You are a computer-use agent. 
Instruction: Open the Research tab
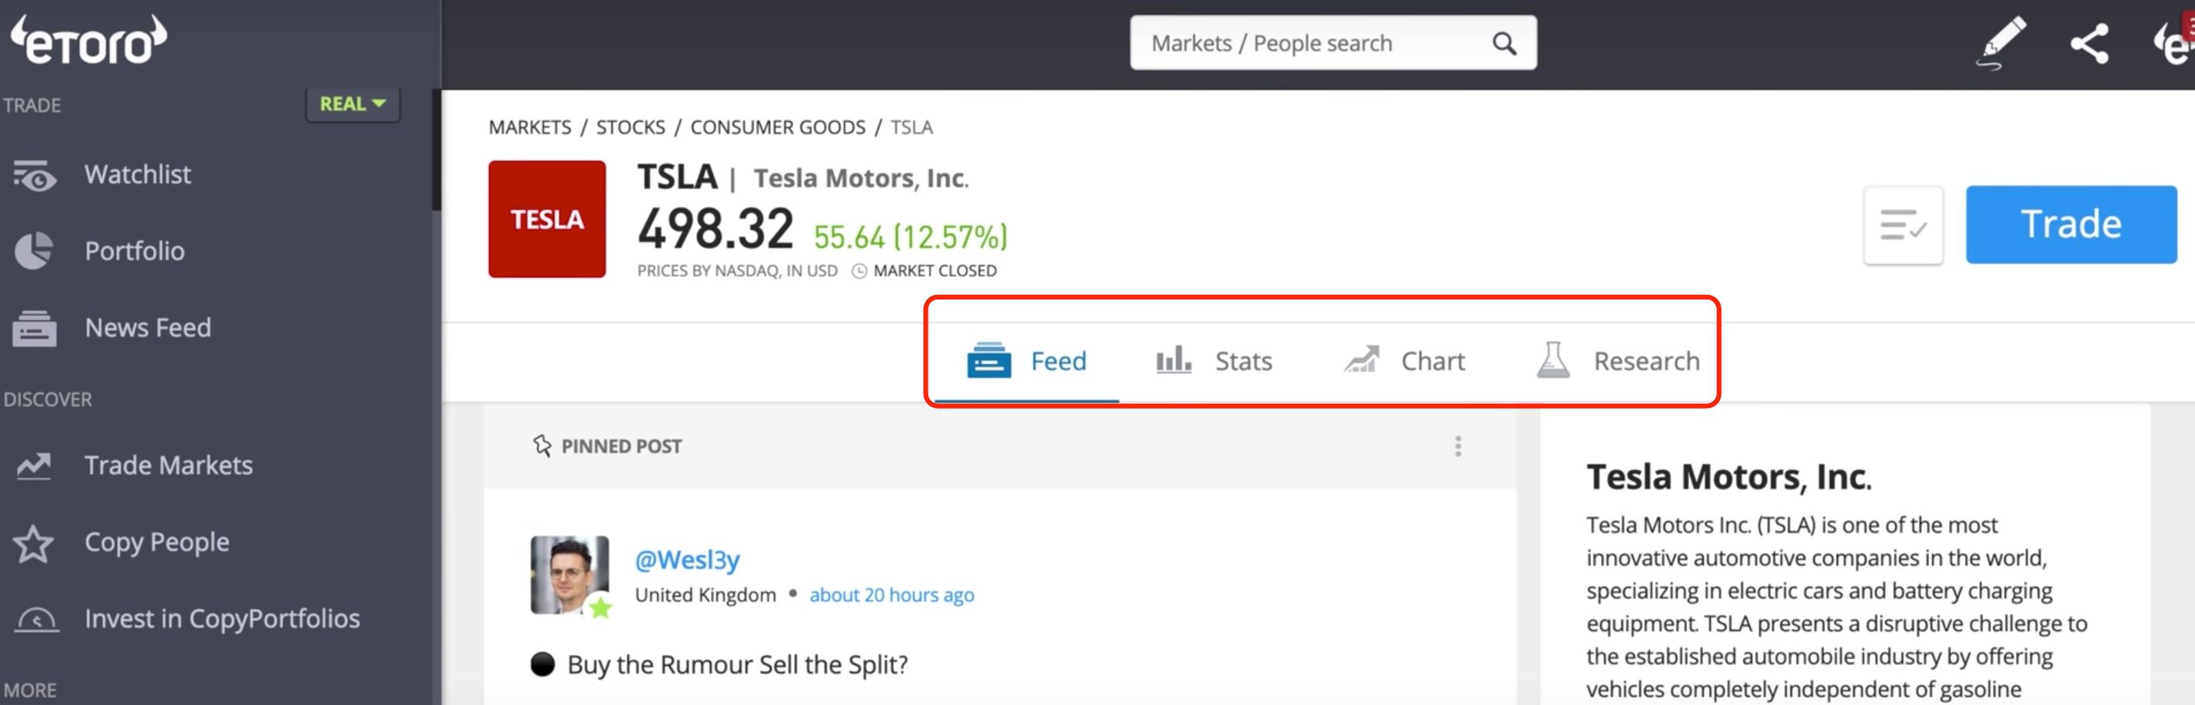point(1617,361)
